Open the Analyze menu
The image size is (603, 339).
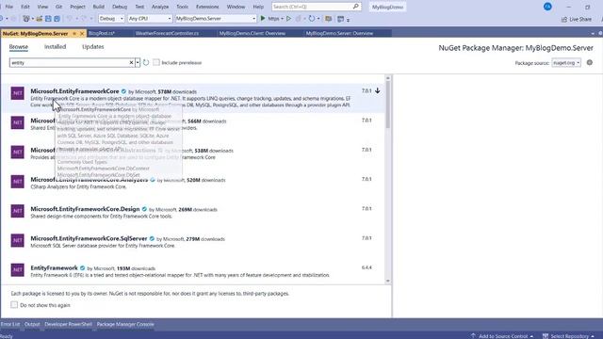[160, 7]
